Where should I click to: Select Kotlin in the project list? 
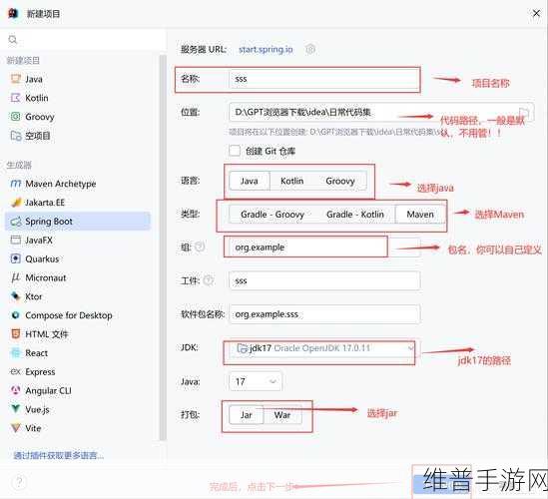coord(78,98)
